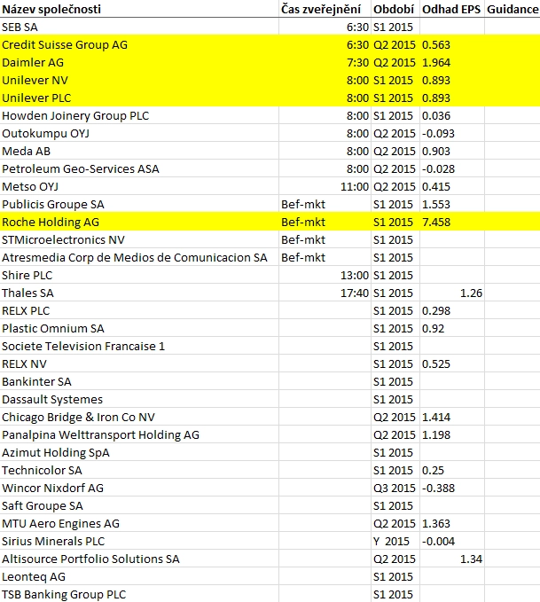Select the 'Unilever NV' cell
This screenshot has width=540, height=602.
(139, 80)
